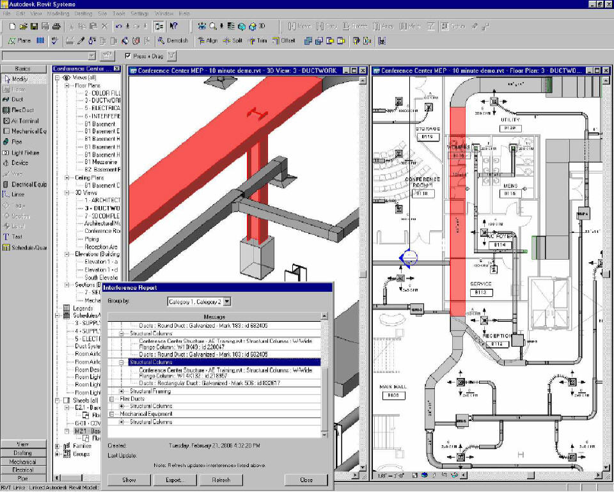614x492 pixels.
Task: Collapse the Elevations tree node
Action: pos(67,254)
